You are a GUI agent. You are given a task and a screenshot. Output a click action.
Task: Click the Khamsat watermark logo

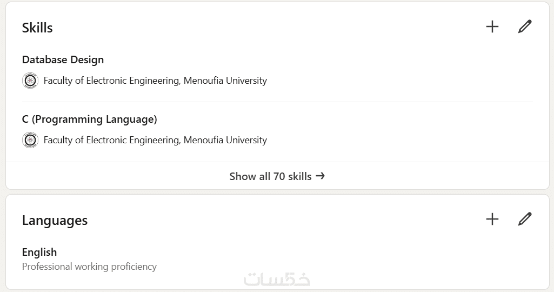click(x=277, y=278)
